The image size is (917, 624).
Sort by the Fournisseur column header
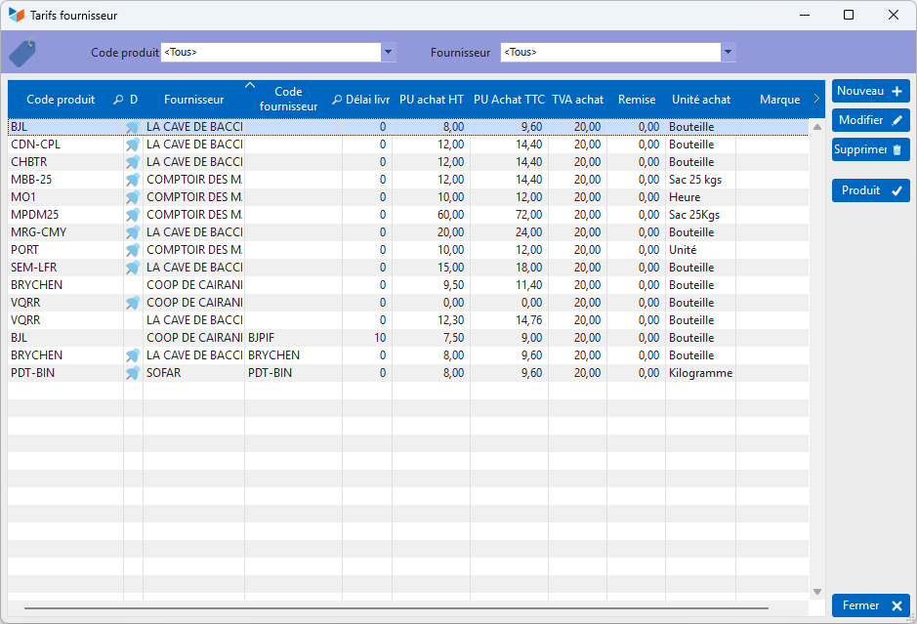coord(193,100)
